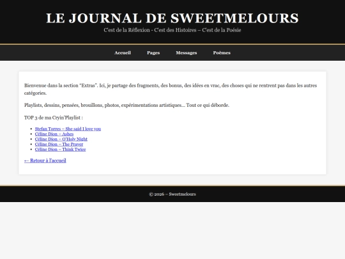345x259 pixels.
Task: Open the Accueil navigation item
Action: 123,53
